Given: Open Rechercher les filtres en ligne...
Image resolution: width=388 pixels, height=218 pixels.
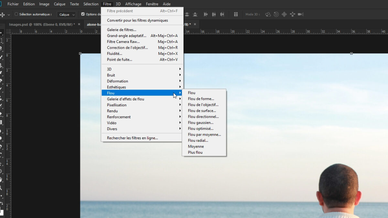Looking at the screenshot, I should (x=133, y=138).
